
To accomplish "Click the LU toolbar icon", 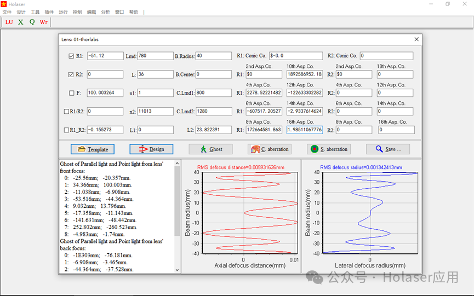I will [9, 22].
